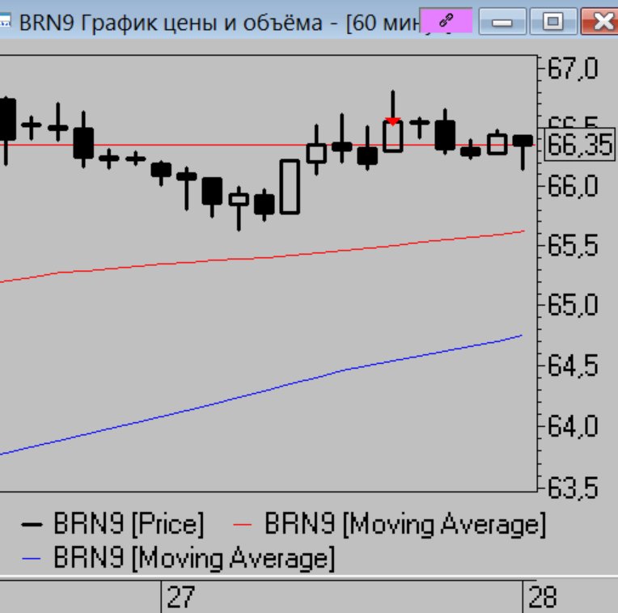Maximize the BRN9 chart window
618x613 pixels.
553,22
